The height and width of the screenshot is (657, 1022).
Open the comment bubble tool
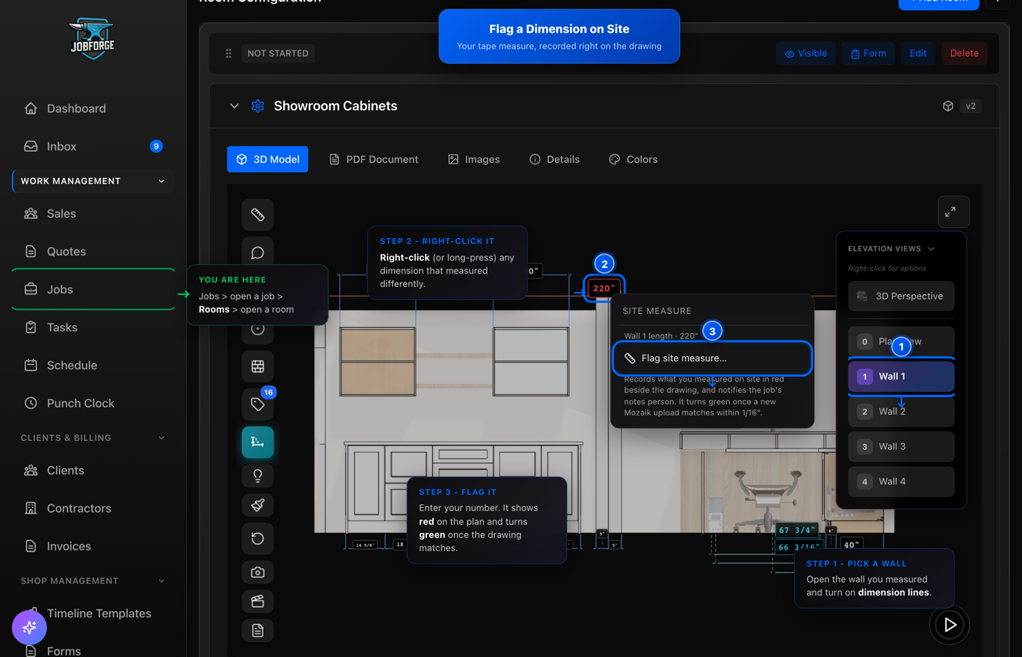pos(258,253)
